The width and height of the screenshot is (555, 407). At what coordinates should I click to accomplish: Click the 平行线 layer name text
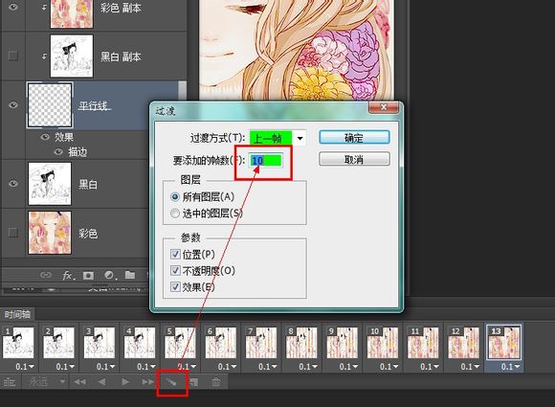[x=94, y=105]
